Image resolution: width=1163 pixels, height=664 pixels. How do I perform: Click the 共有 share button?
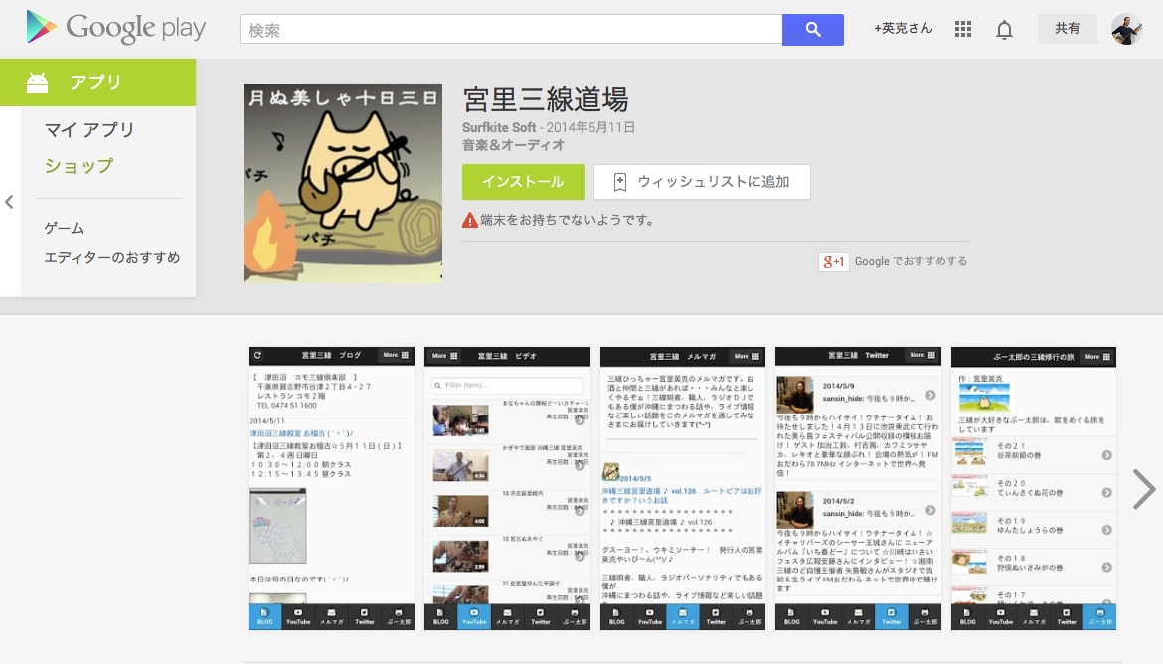coord(1068,28)
